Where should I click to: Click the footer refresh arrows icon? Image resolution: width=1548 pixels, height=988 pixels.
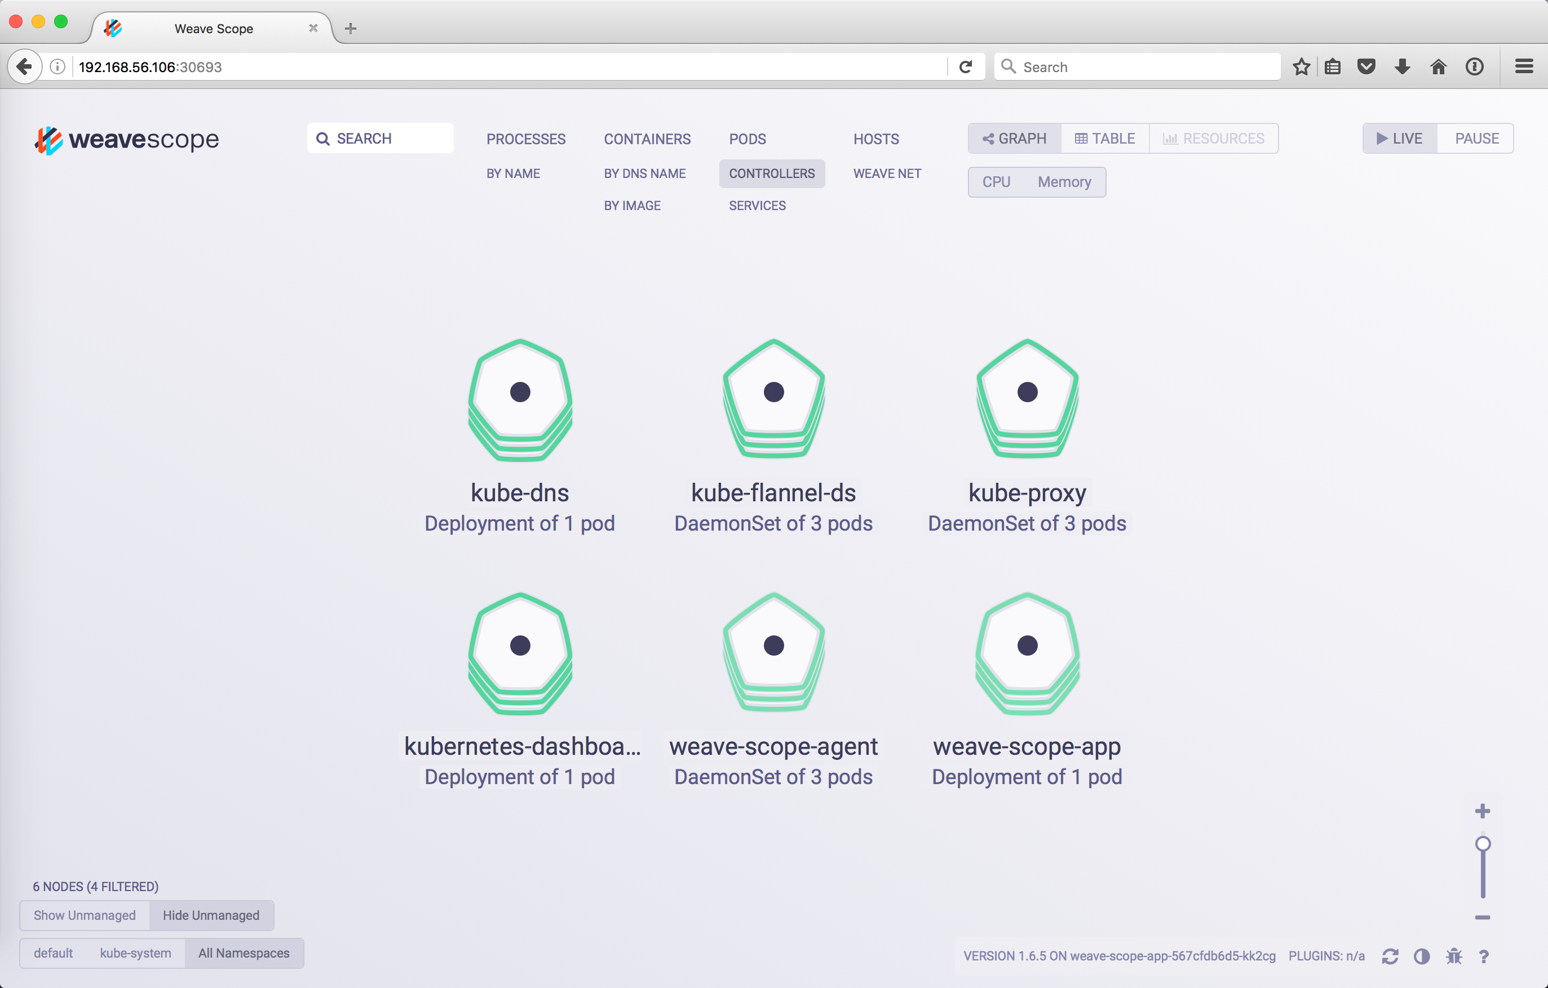click(x=1390, y=956)
